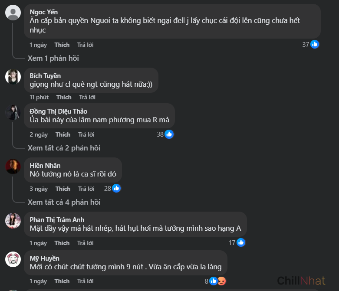Click the like reaction icon on Phan Thị Trâm Anh's comment
Image resolution: width=339 pixels, height=291 pixels.
pos(240,242)
